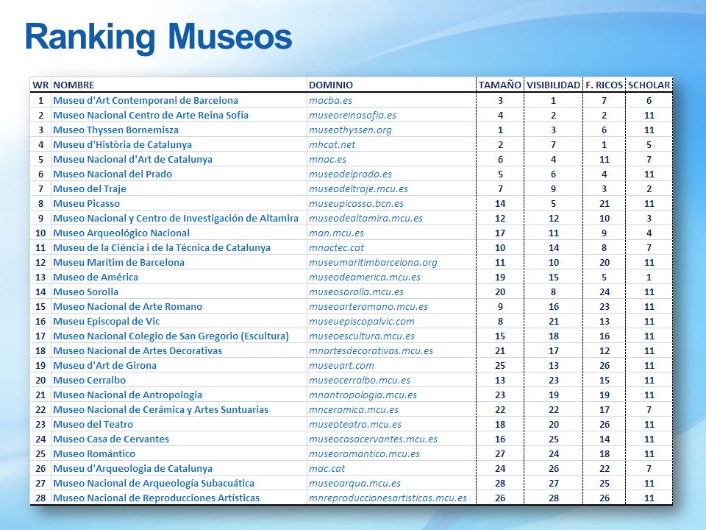This screenshot has height=530, width=706.
Task: Select the SCHOLAR column header
Action: click(x=649, y=85)
